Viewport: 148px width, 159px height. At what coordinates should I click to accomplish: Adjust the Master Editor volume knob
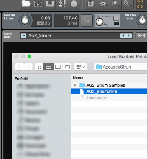25,20
